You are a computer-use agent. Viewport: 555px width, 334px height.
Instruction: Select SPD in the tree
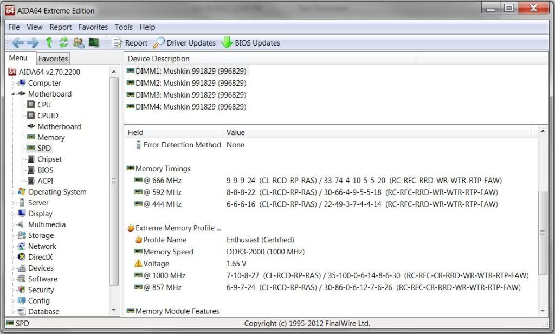(44, 149)
